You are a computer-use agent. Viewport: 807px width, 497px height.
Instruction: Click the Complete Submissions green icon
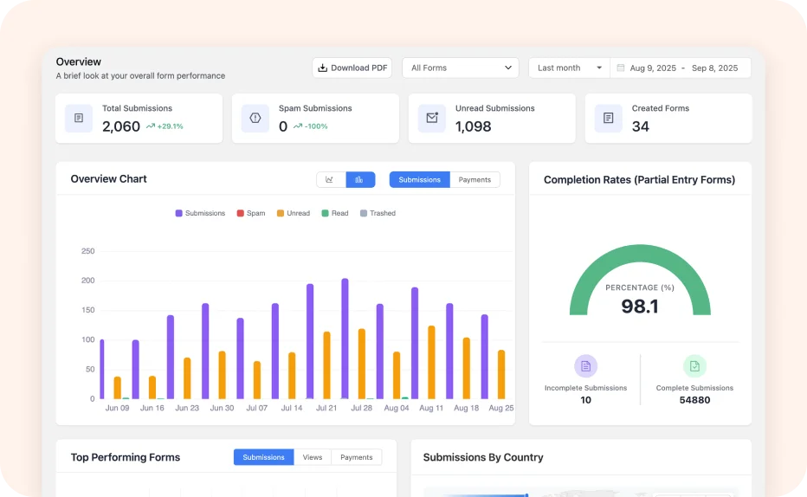[694, 366]
